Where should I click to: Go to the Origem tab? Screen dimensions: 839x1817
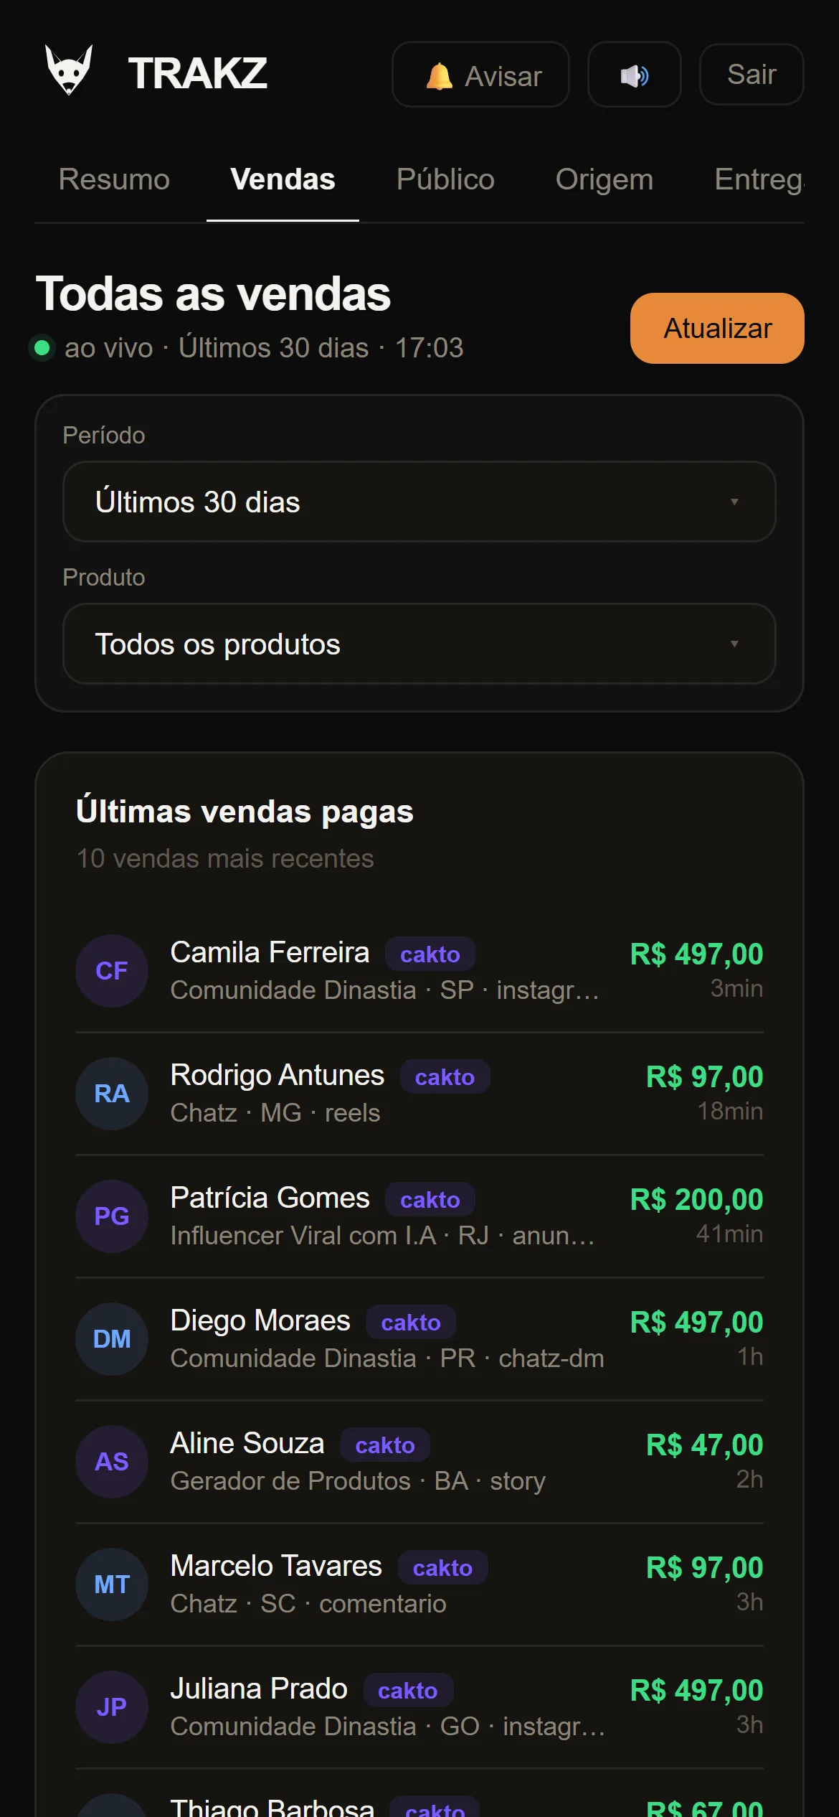(x=605, y=179)
